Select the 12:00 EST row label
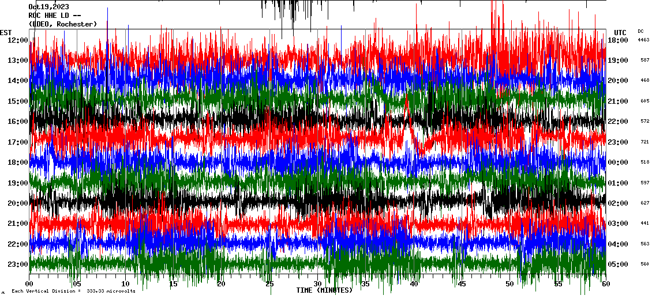The height and width of the screenshot is (299, 652). (18, 40)
